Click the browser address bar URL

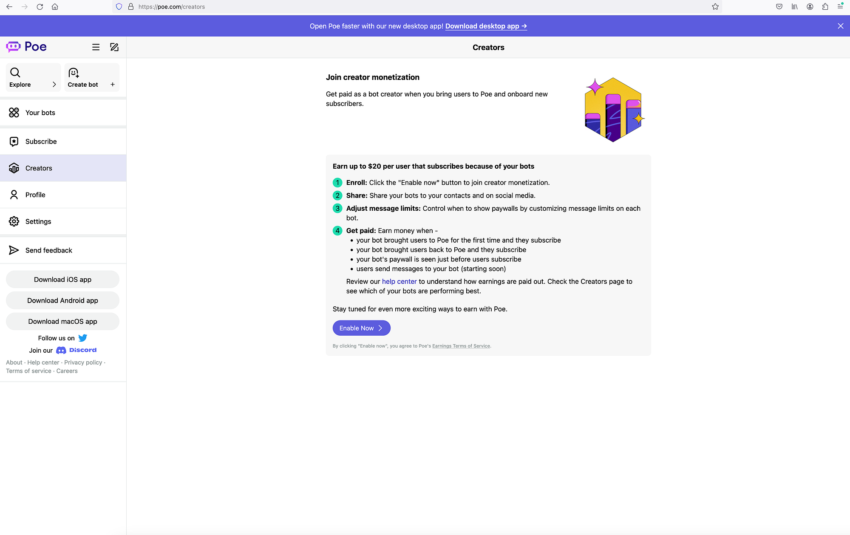tap(172, 7)
